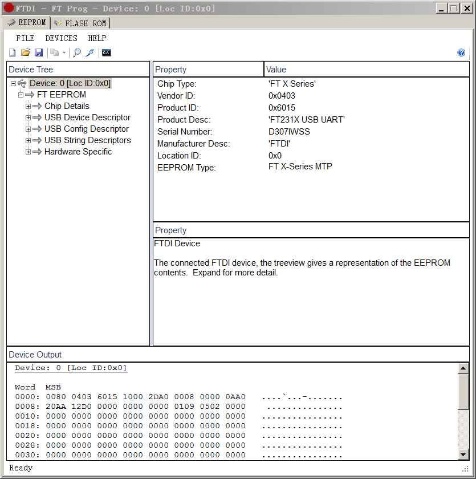Click the Device Tree panel header

coord(78,70)
